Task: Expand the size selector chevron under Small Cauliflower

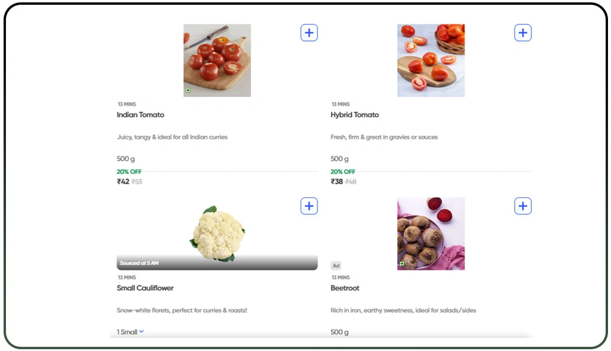Action: 142,332
